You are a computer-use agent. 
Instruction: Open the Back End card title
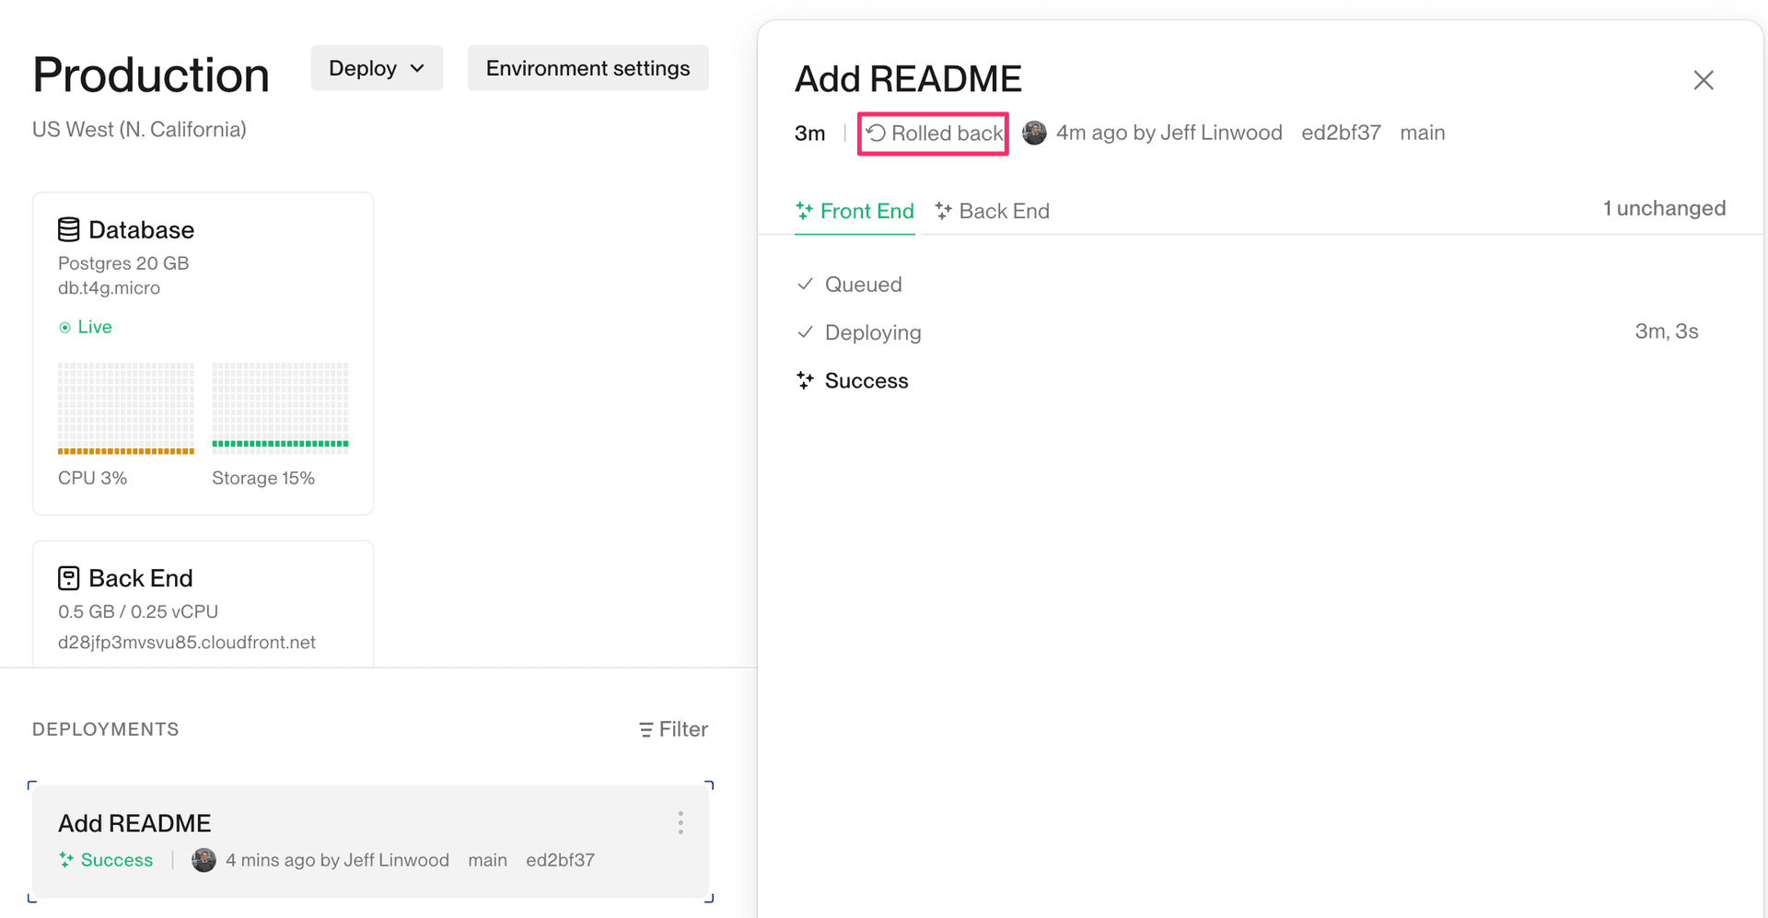[141, 578]
